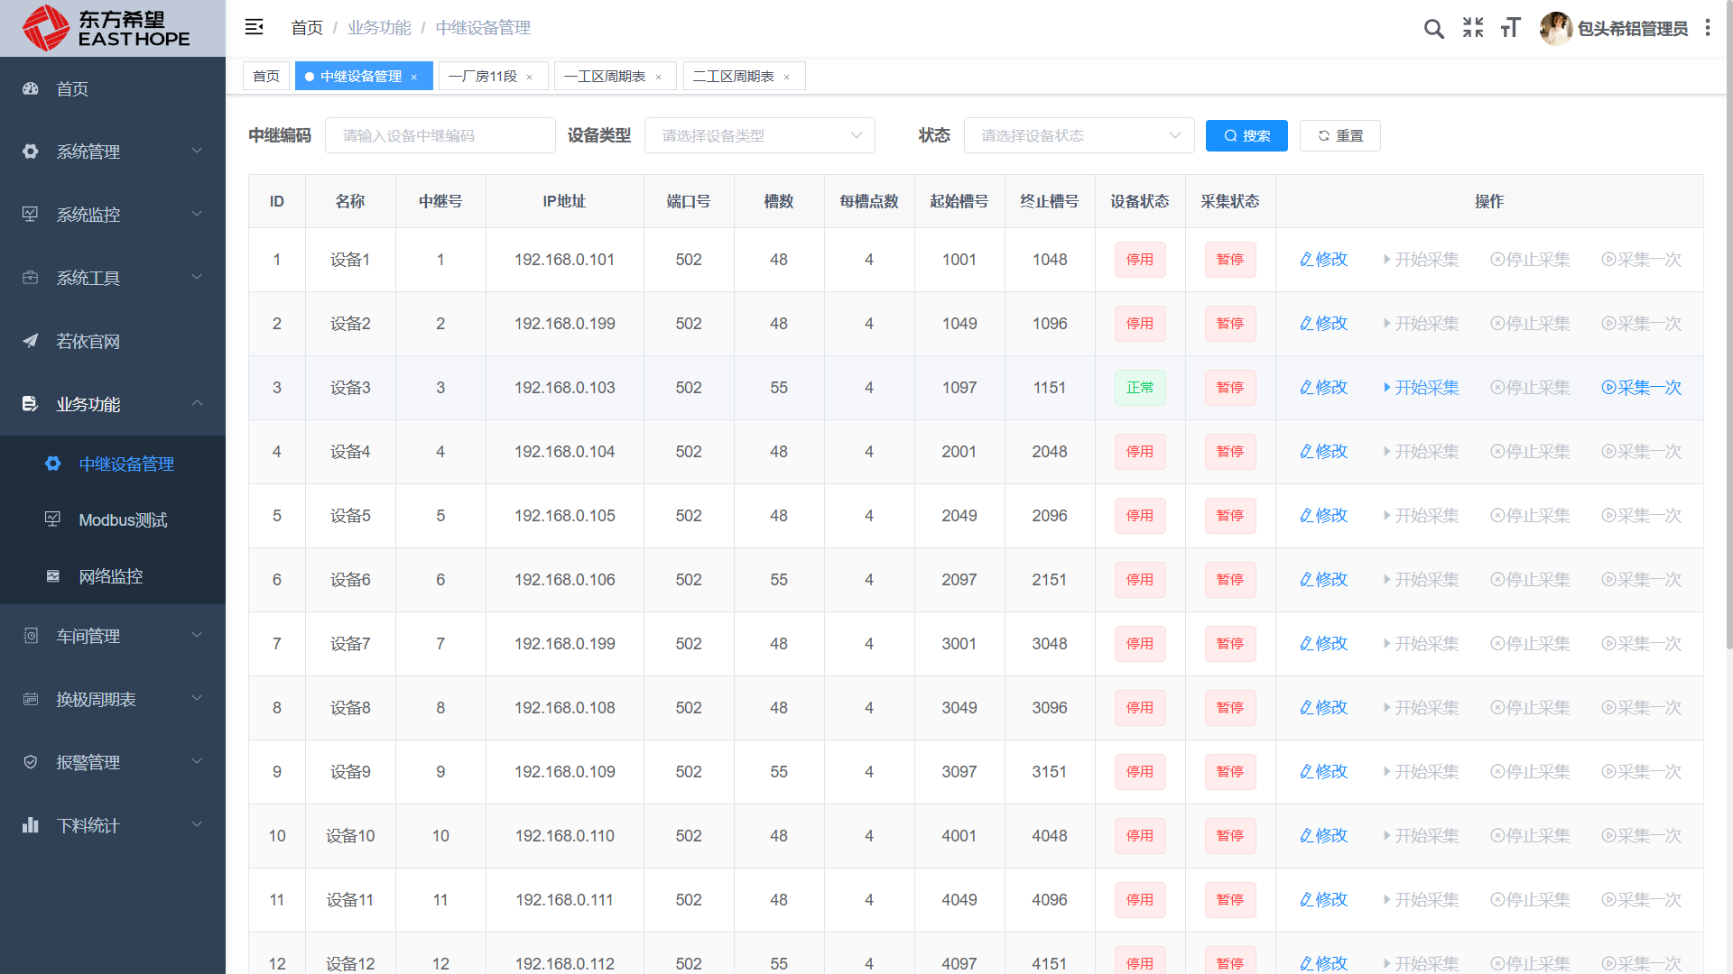This screenshot has height=974, width=1733.
Task: Collapse the sidebar using the hamburger icon
Action: [x=254, y=27]
